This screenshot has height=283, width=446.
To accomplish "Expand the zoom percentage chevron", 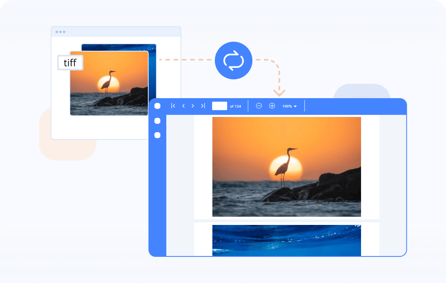I will [x=295, y=106].
